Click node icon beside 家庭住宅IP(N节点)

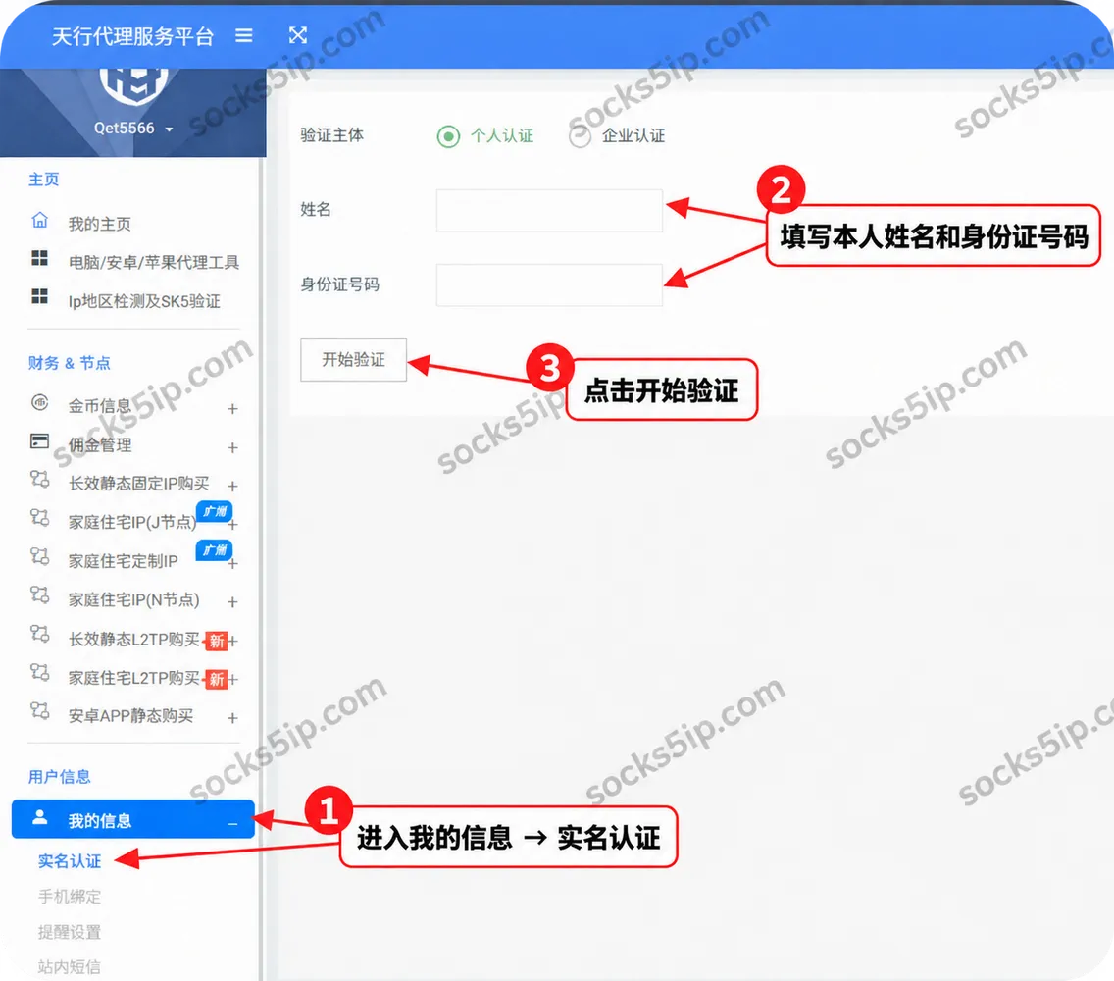click(x=40, y=594)
